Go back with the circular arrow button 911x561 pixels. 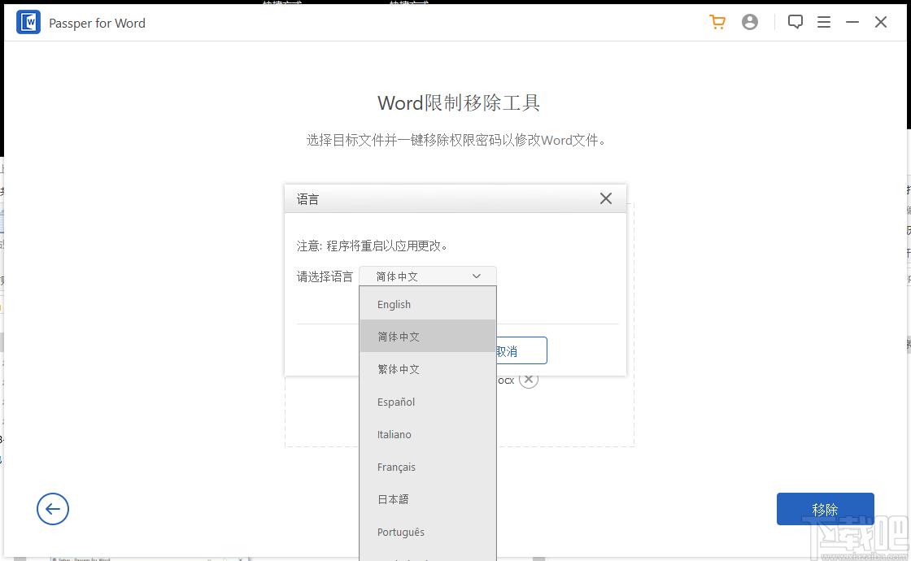[x=53, y=509]
